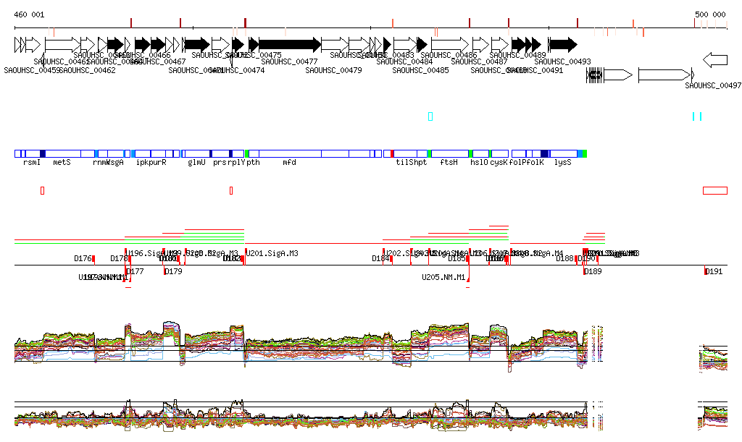
Task: Click the rsmI gene name label
Action: click(32, 163)
